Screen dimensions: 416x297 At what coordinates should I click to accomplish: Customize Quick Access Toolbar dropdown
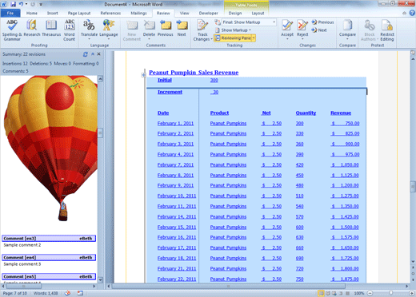(x=41, y=4)
